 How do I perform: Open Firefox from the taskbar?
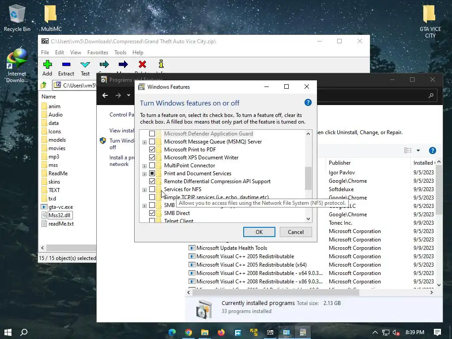coord(221,332)
